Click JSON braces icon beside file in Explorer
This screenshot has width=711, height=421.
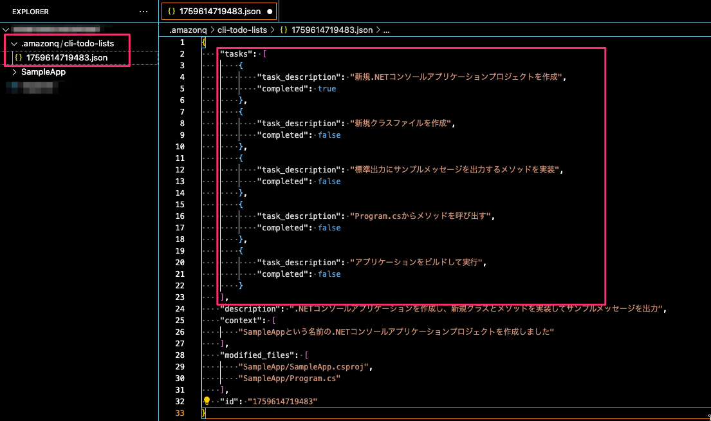click(x=18, y=57)
